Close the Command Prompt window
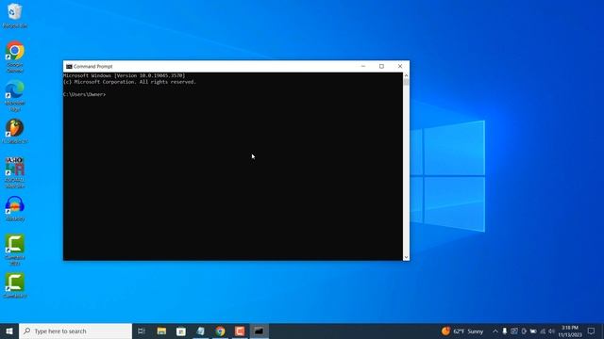604x339 pixels. (400, 66)
